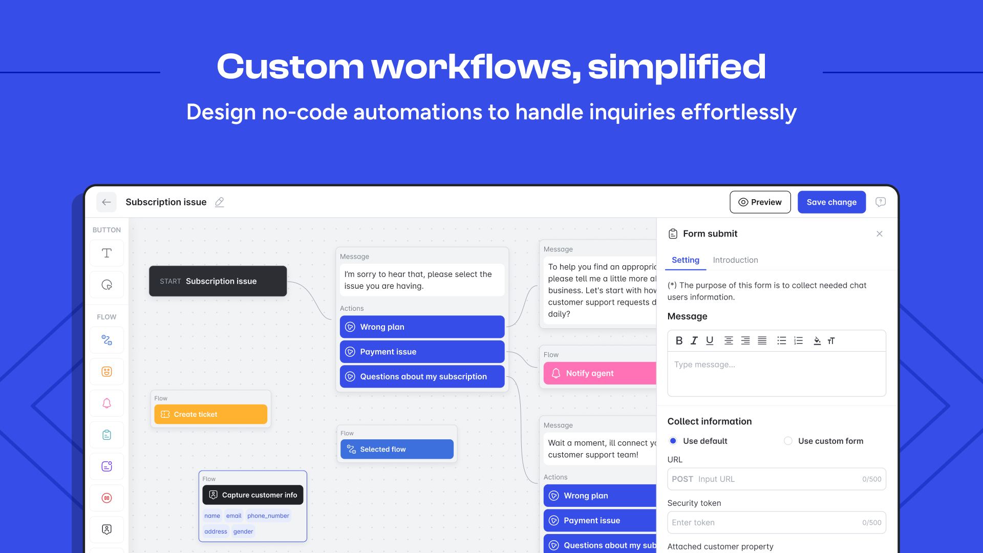Image resolution: width=983 pixels, height=553 pixels.
Task: Click the Italic formatting icon in Message editor
Action: click(694, 341)
